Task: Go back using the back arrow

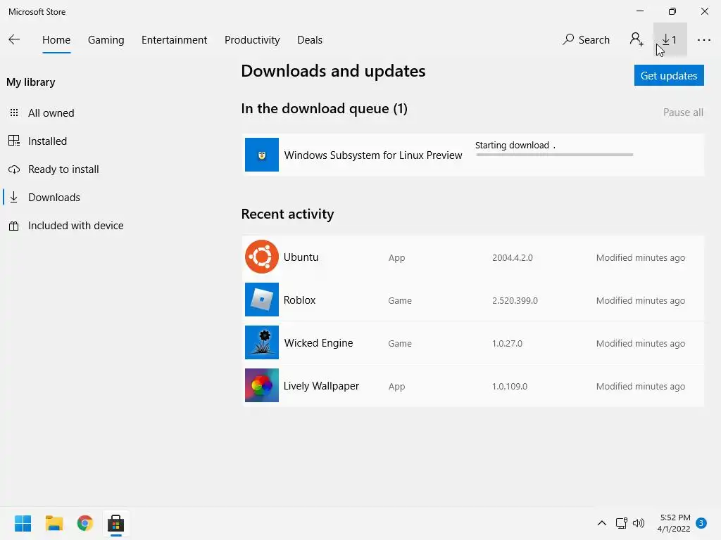Action: point(14,39)
